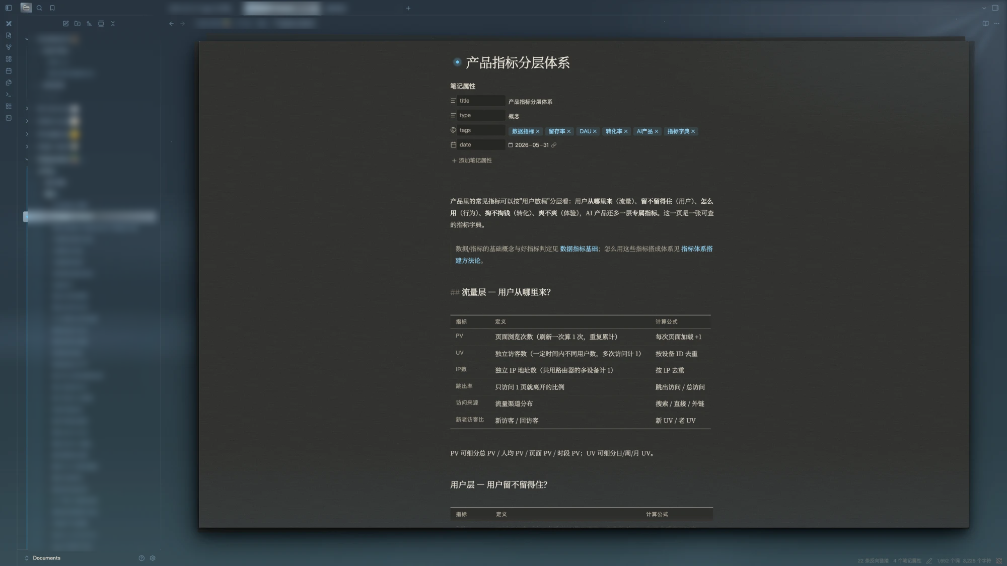
Task: Open canvas ribbon icon with four squares
Action: click(x=9, y=59)
